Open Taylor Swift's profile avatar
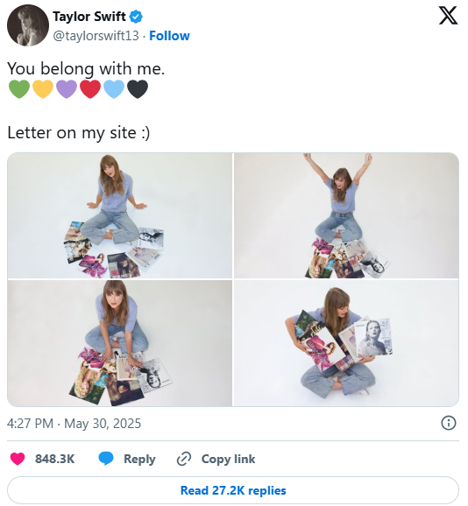Viewport: 468px width, 506px height. (x=28, y=25)
